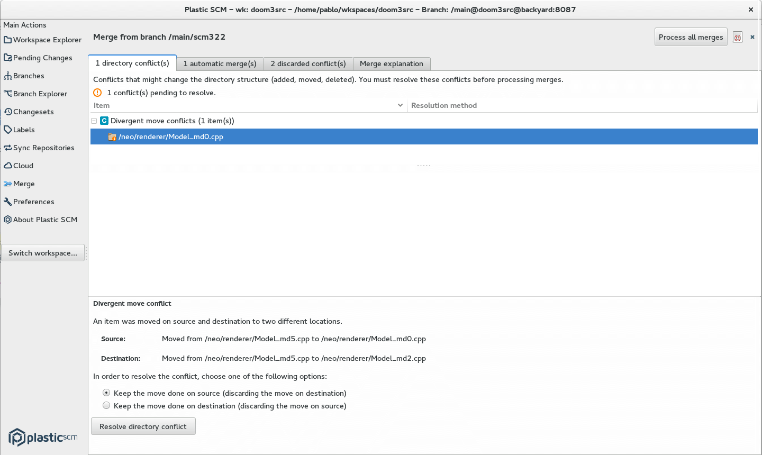Click the '1 conflict(s) pending to resolve.' text
Screen dimensions: 762x455
pos(161,93)
